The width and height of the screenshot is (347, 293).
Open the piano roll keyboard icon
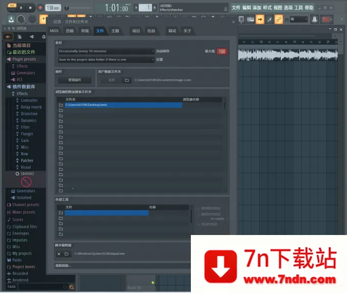point(251,19)
